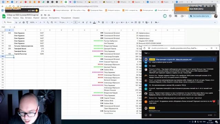Click the browser back arrow

(x=2, y=6)
